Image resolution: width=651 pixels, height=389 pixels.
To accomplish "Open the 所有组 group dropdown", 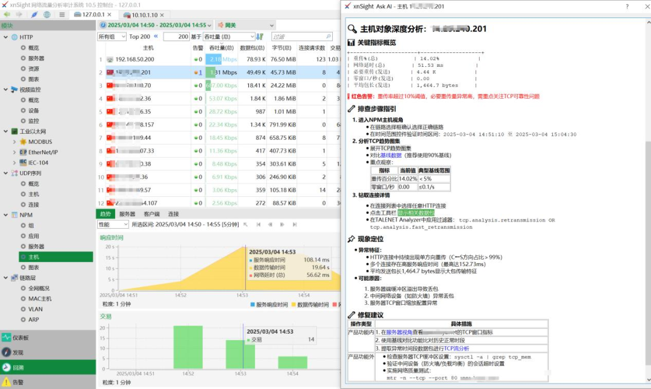I will coord(112,37).
